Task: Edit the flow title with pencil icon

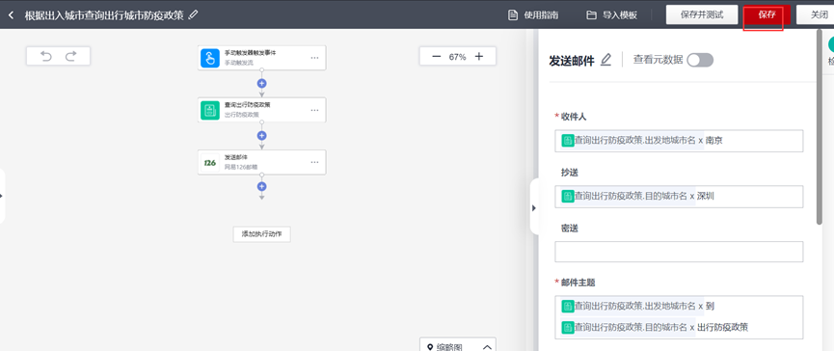Action: point(194,14)
